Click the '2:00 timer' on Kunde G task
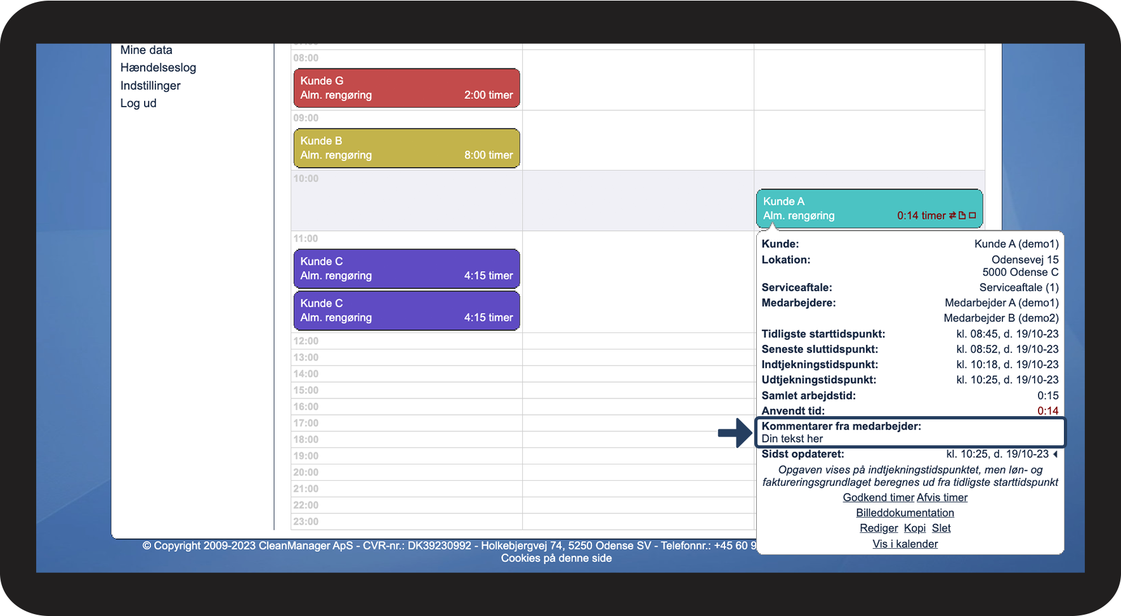 click(488, 95)
